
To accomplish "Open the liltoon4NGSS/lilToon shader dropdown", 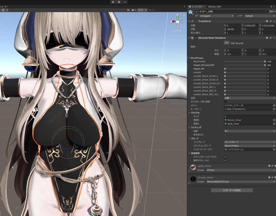I will coord(241,182).
